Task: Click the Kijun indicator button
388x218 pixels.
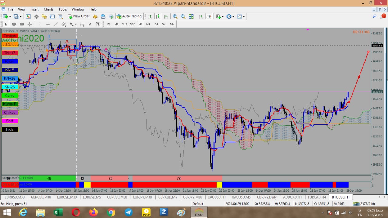Action: [x=10, y=61]
